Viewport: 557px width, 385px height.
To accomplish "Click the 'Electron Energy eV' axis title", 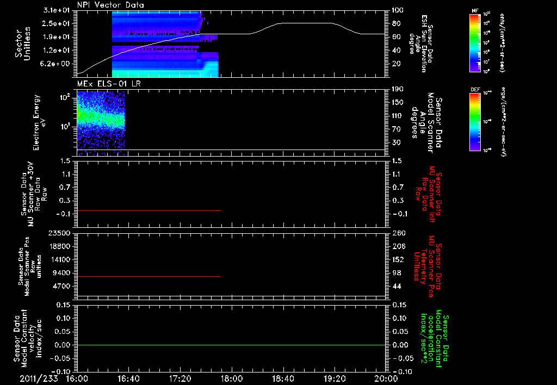I will [39, 122].
